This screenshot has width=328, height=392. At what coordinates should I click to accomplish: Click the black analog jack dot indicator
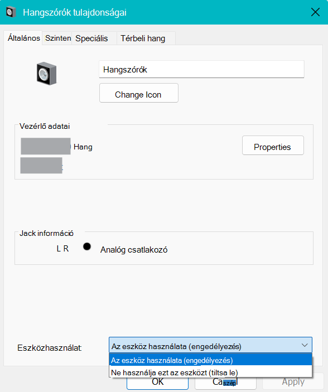[x=87, y=246]
